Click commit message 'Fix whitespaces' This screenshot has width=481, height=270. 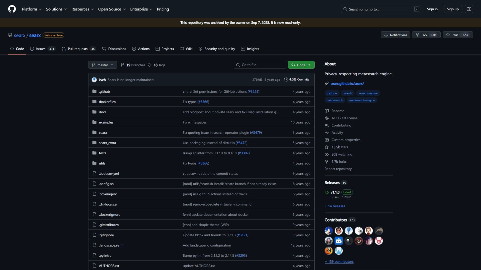click(x=195, y=122)
